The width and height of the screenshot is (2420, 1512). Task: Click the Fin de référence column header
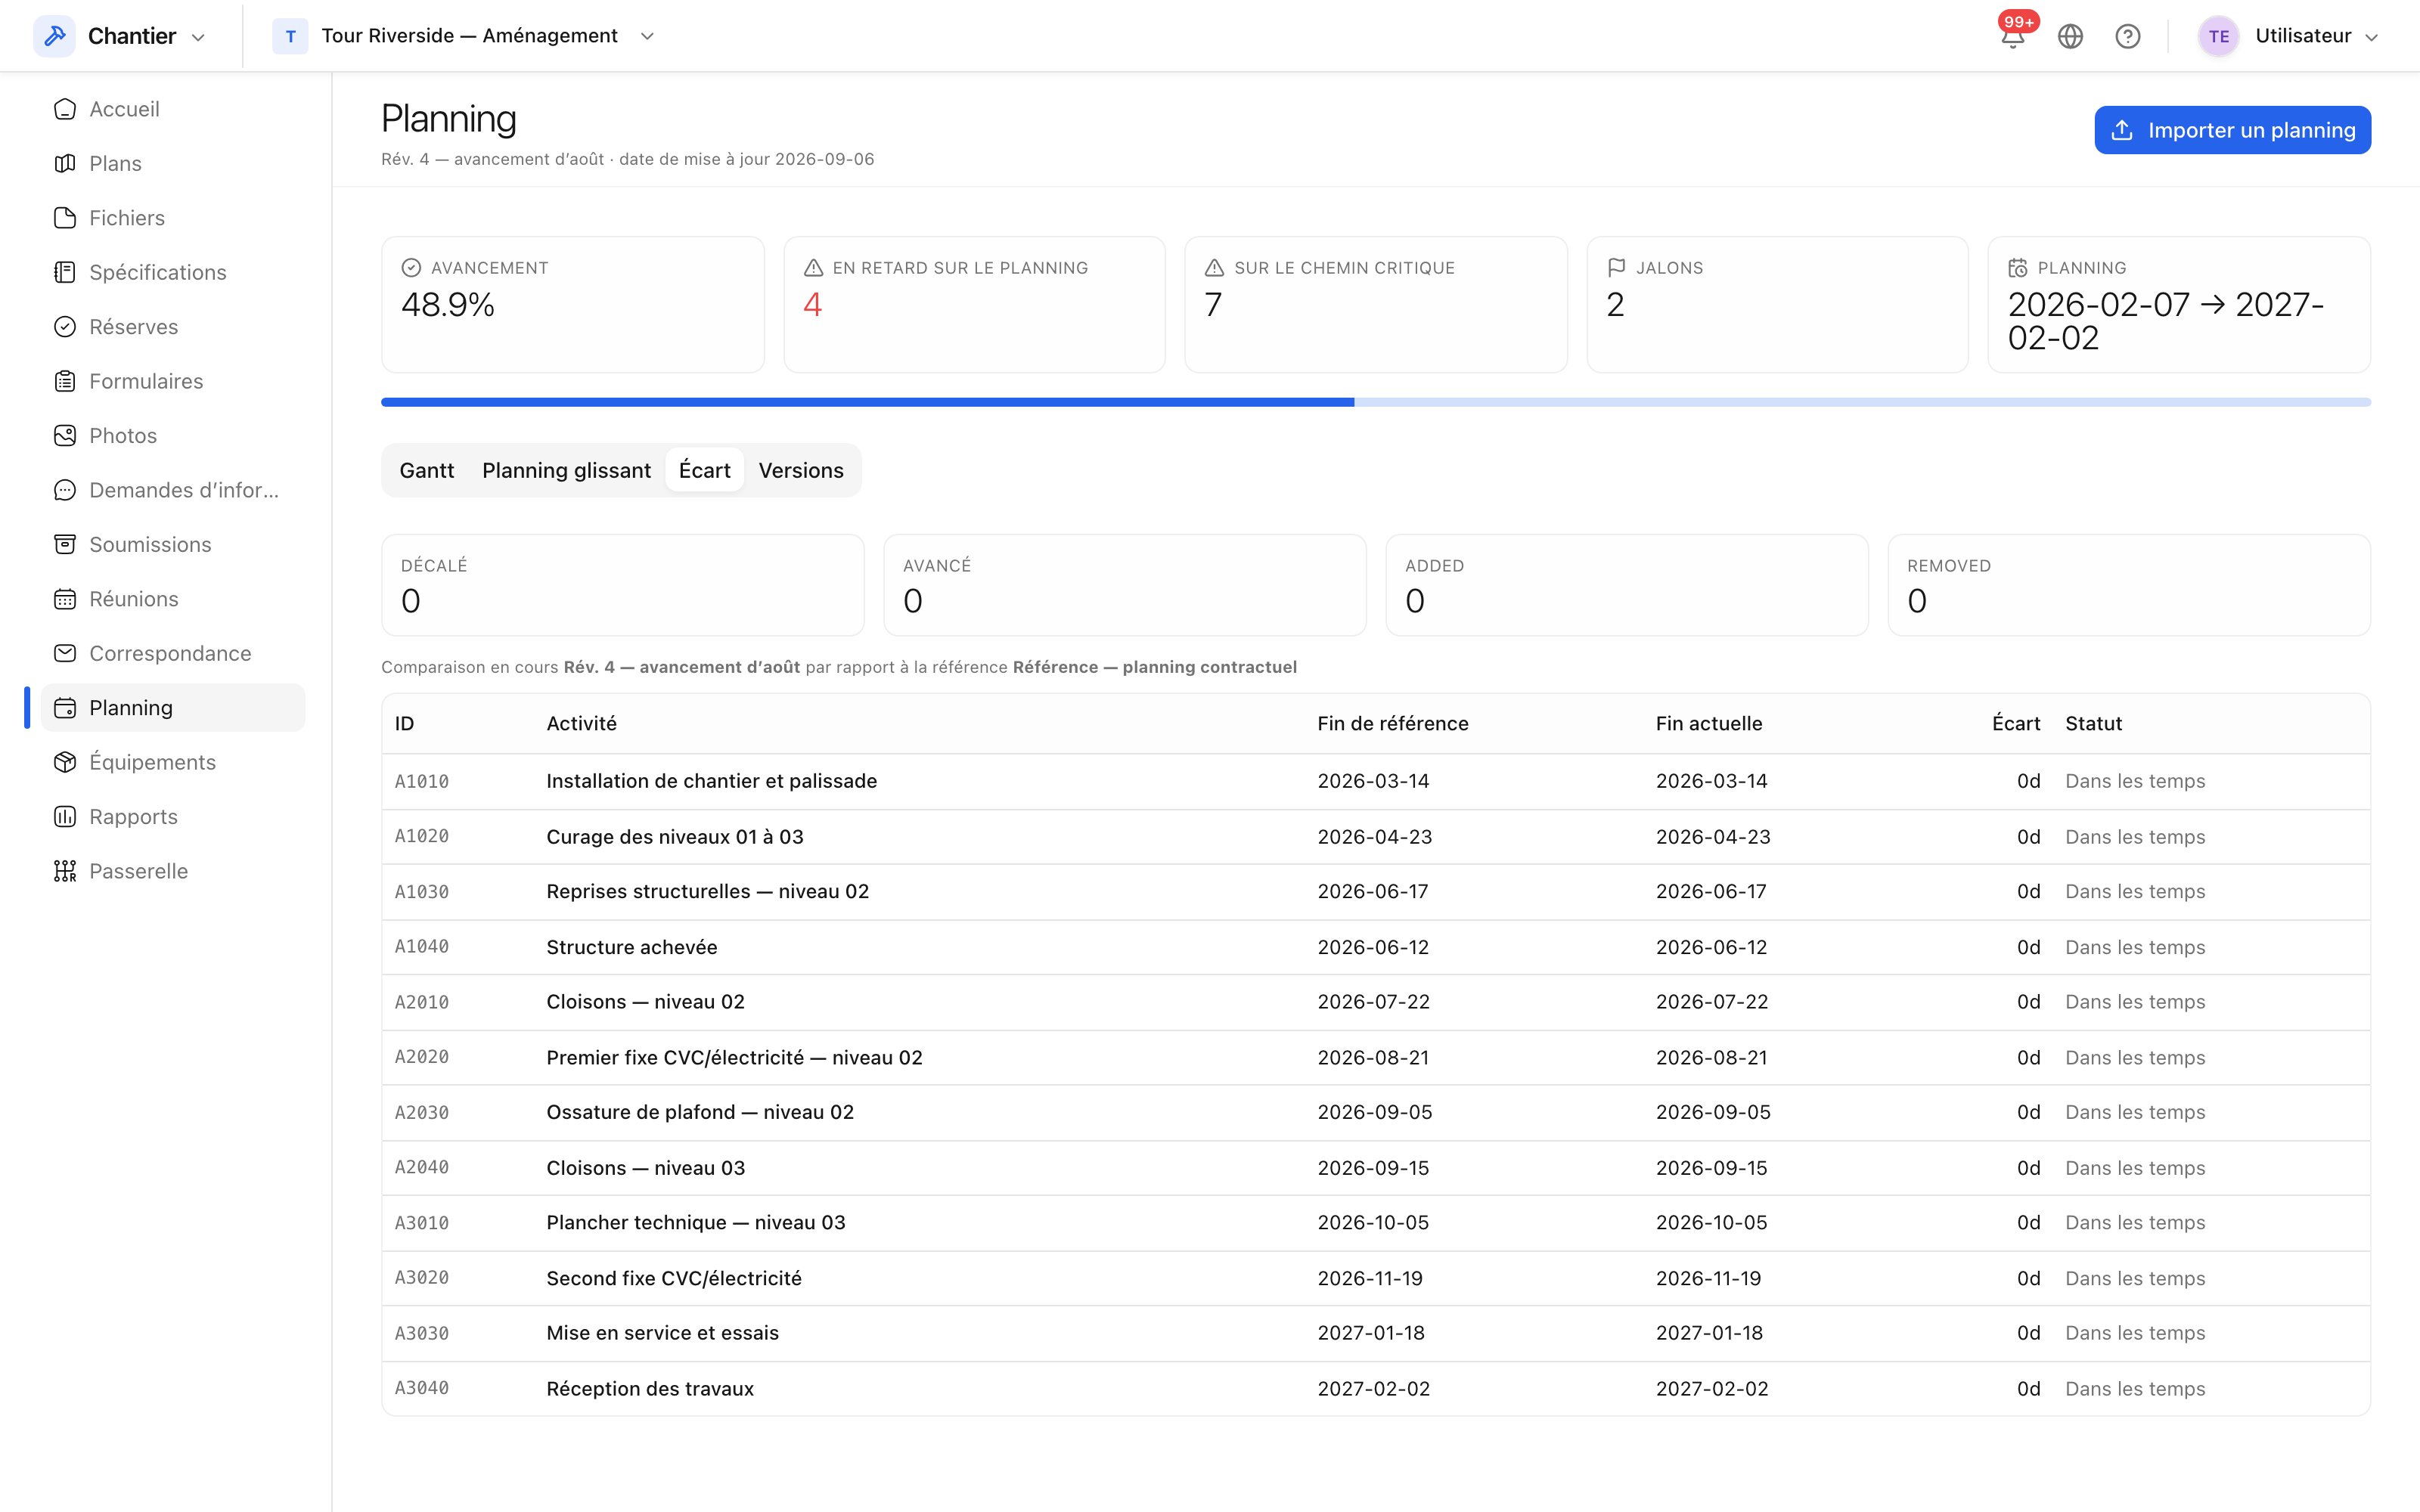pos(1393,723)
